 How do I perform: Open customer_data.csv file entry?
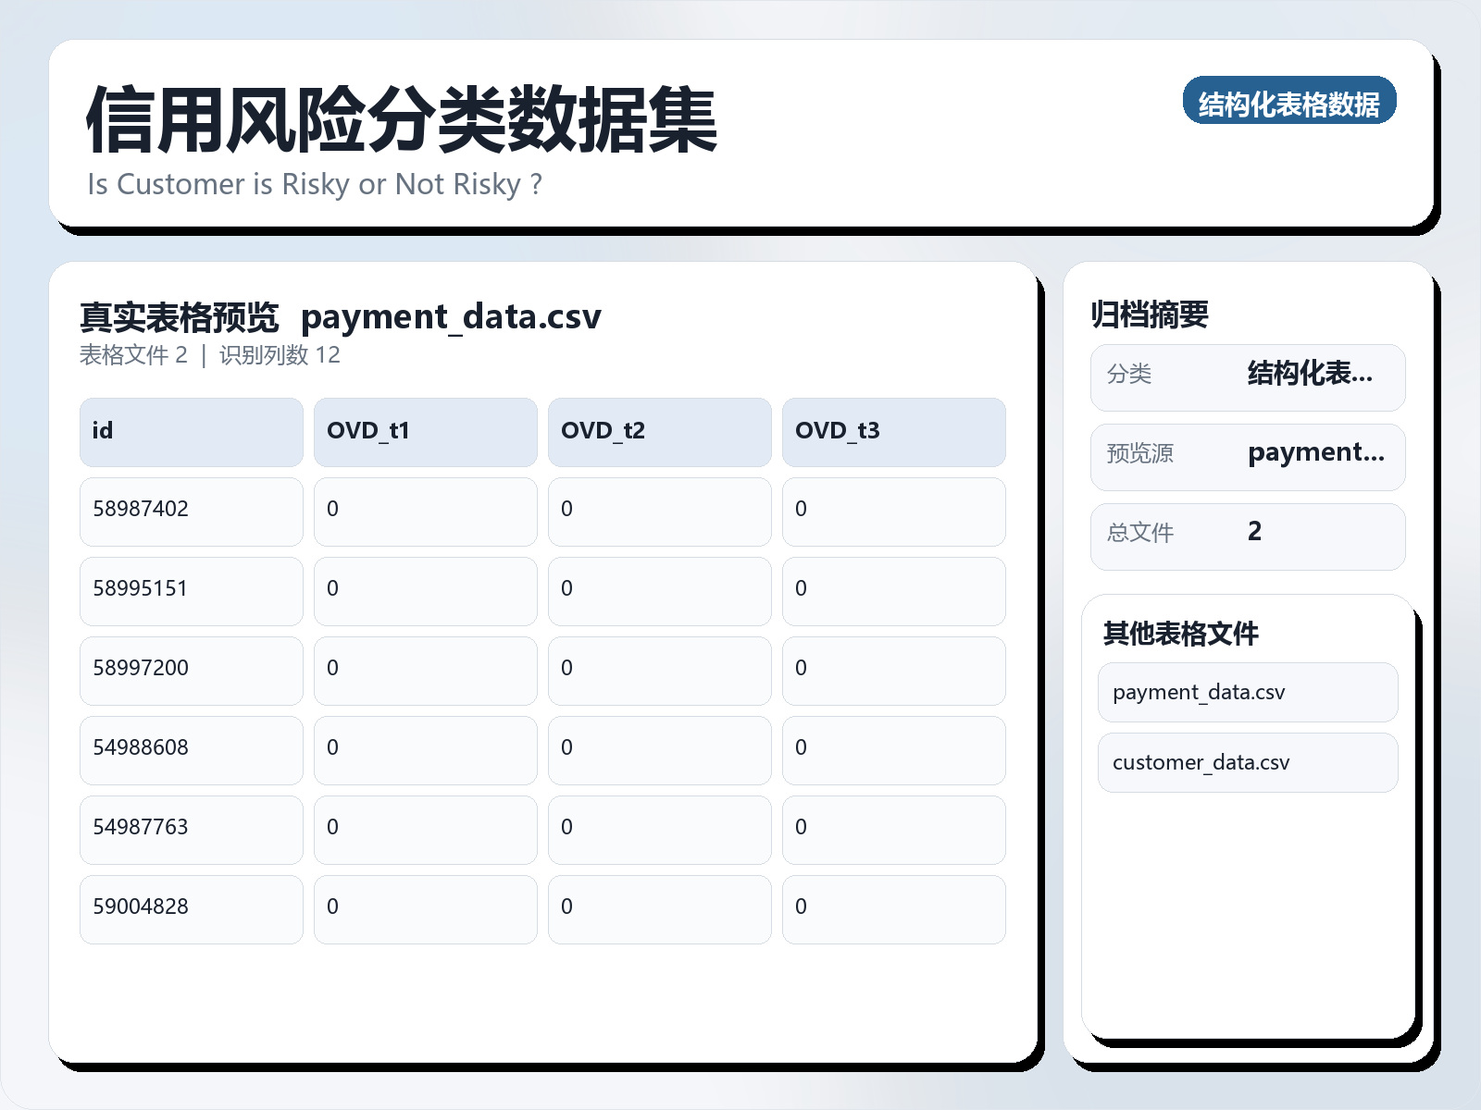pos(1247,762)
